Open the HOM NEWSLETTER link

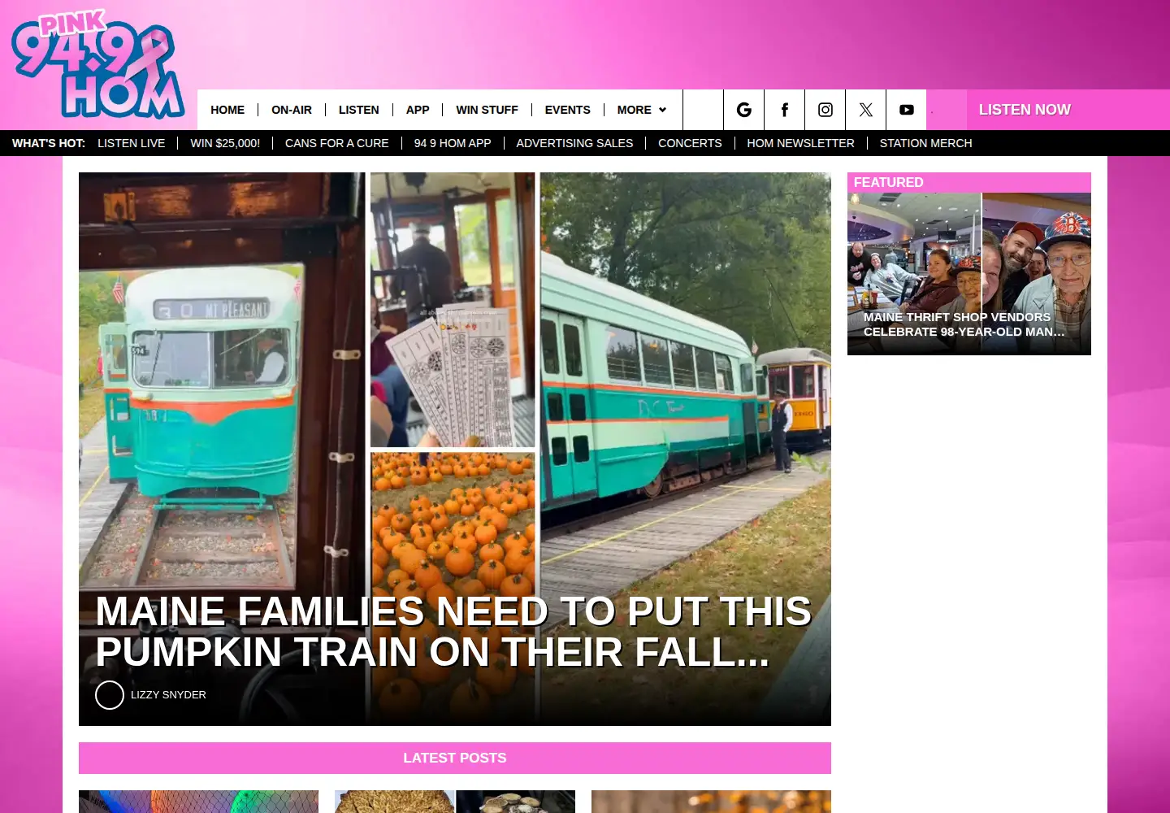[800, 143]
